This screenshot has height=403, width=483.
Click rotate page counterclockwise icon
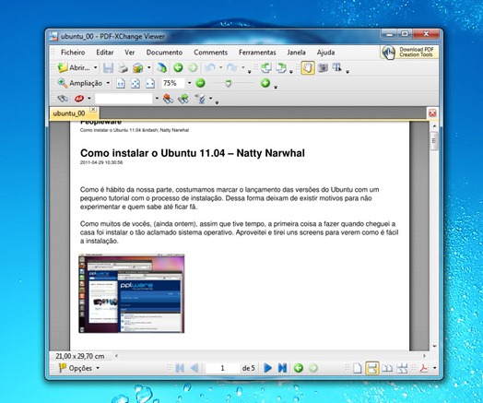(x=265, y=68)
